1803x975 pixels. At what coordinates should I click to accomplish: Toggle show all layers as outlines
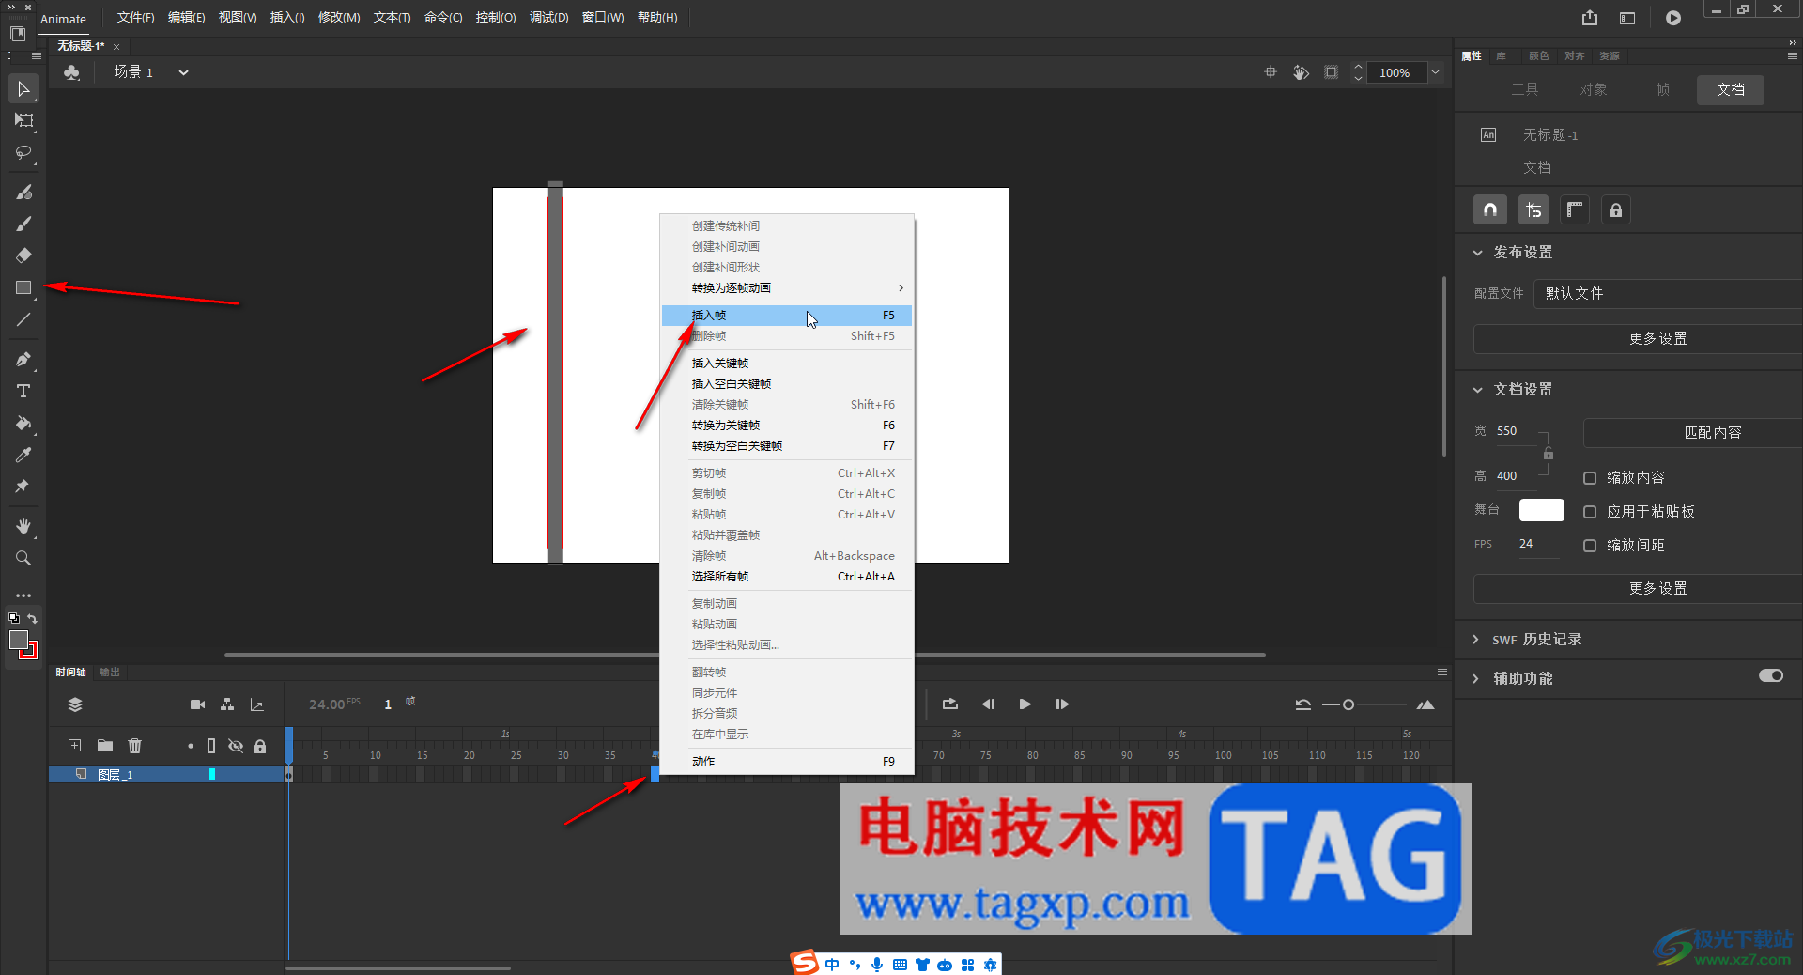coord(211,746)
